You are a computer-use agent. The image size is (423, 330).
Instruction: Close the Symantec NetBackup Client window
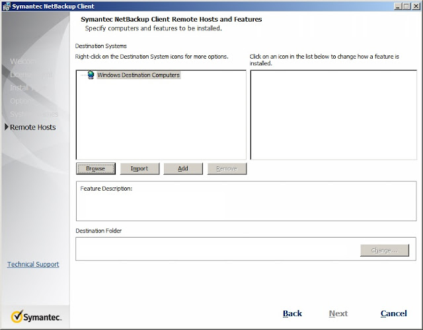pos(416,6)
